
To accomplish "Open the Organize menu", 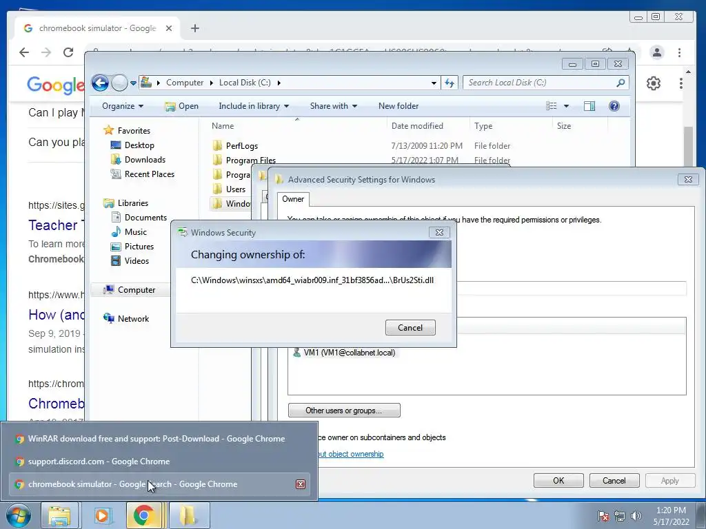I will (123, 106).
